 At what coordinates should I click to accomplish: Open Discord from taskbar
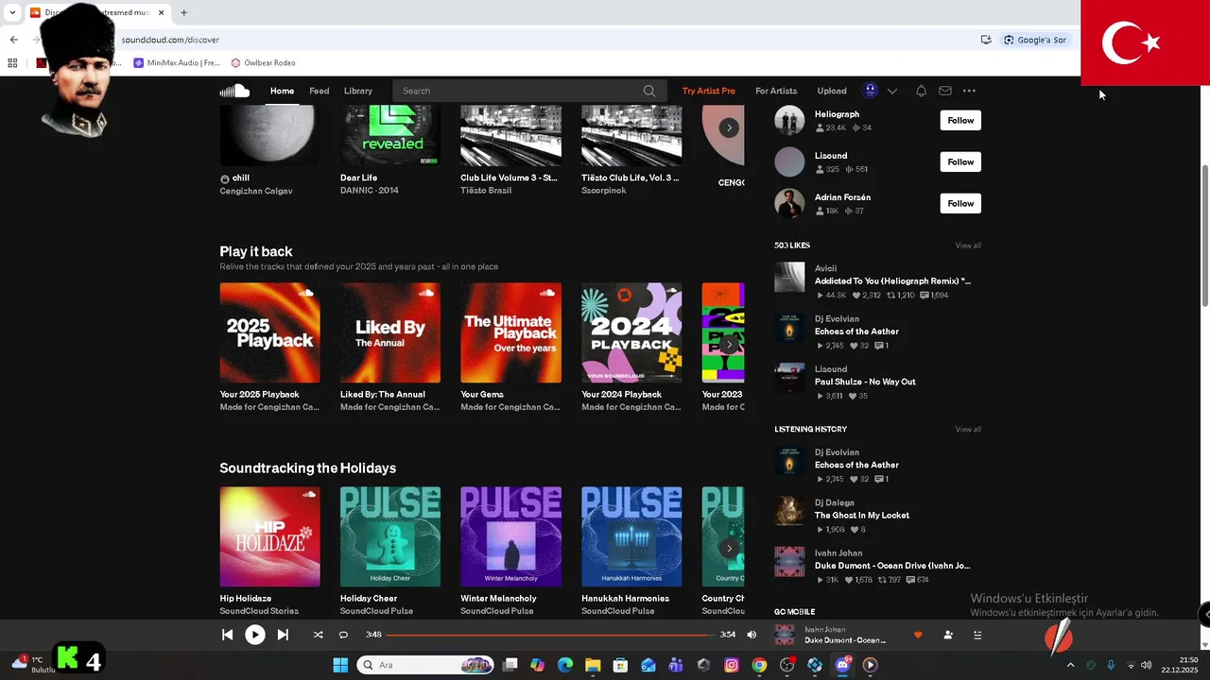coord(842,665)
